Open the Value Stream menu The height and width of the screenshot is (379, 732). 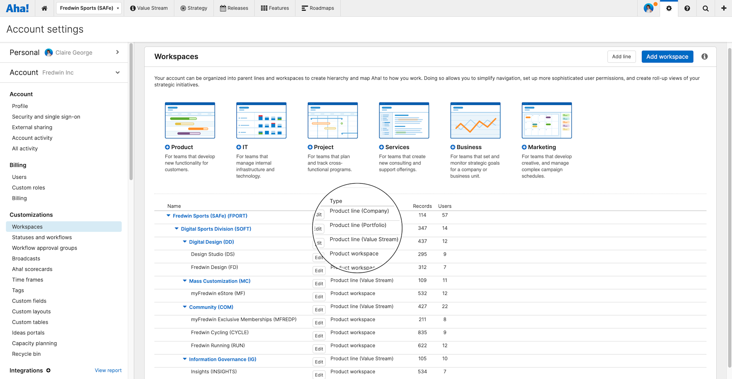pyautogui.click(x=149, y=8)
